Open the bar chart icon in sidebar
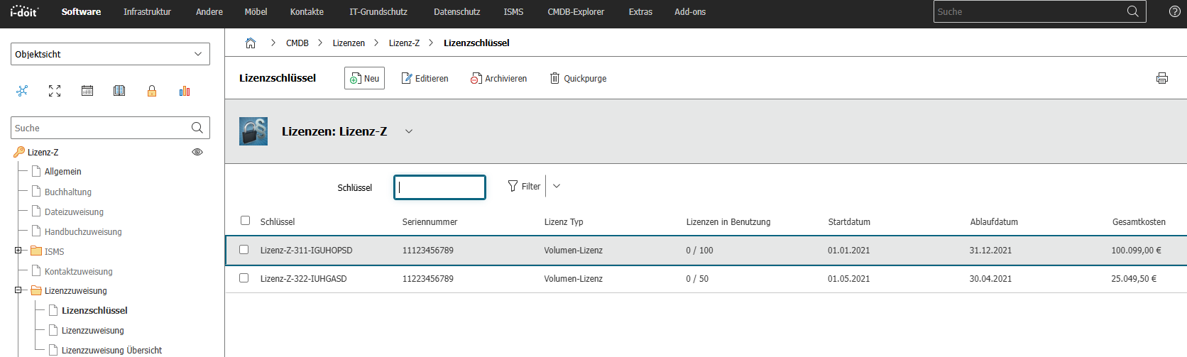 pos(185,91)
